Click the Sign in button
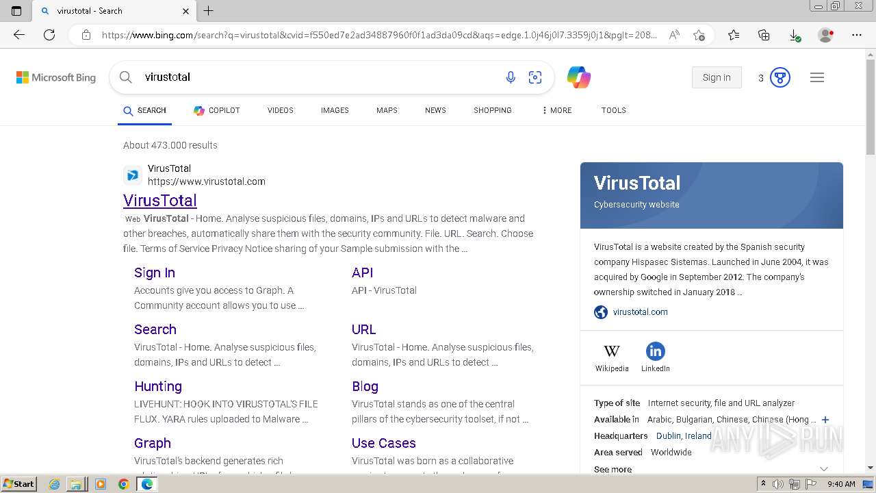Viewport: 876px width, 493px height. click(x=717, y=77)
